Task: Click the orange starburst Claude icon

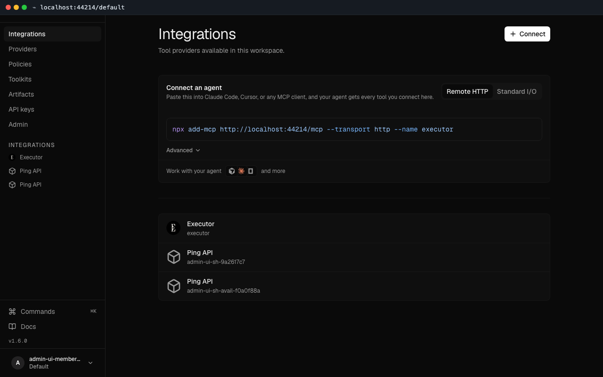Action: click(x=241, y=171)
